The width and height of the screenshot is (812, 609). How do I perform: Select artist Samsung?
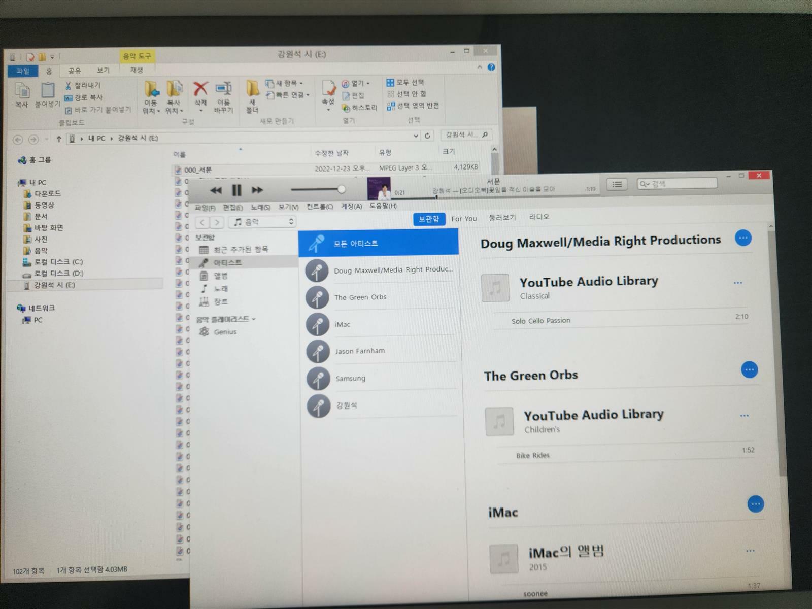coord(382,378)
